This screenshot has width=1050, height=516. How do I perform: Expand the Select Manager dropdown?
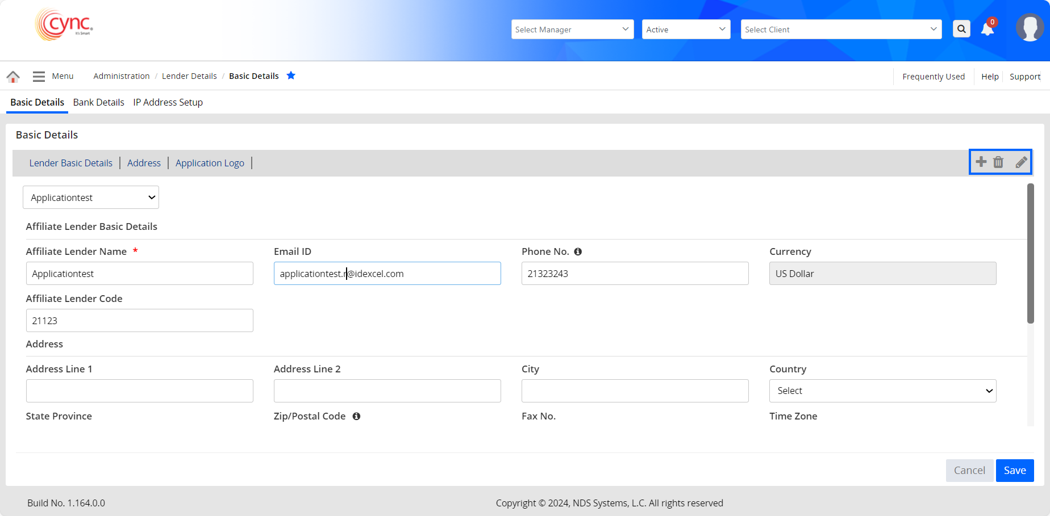[x=572, y=30]
